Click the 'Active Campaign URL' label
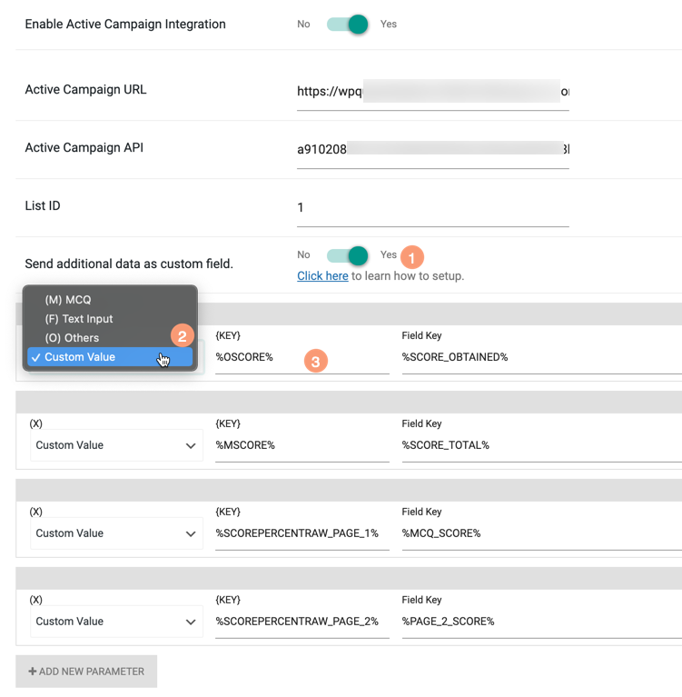 85,89
